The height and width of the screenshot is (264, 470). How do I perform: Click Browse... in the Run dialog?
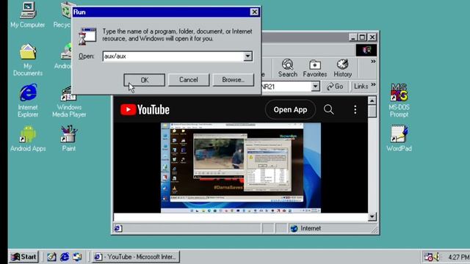click(x=233, y=80)
